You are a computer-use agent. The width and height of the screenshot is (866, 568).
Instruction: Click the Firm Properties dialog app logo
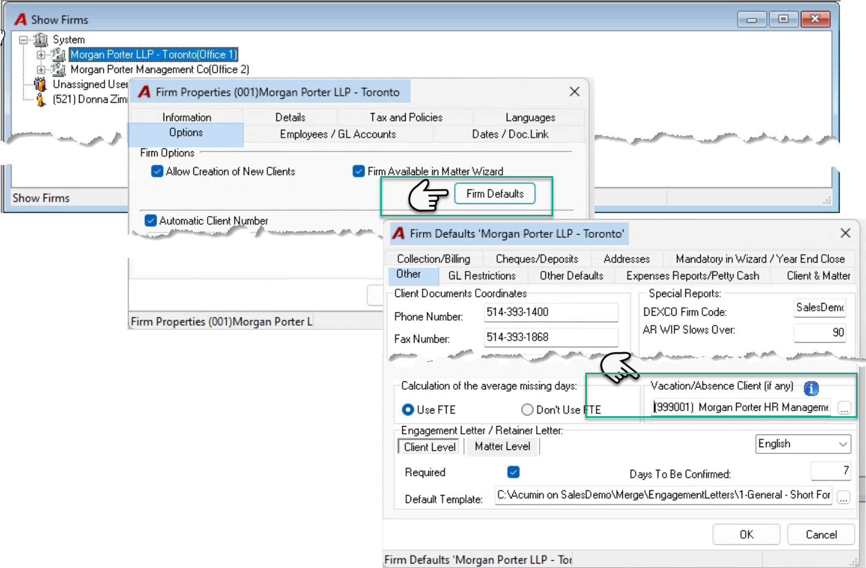144,92
